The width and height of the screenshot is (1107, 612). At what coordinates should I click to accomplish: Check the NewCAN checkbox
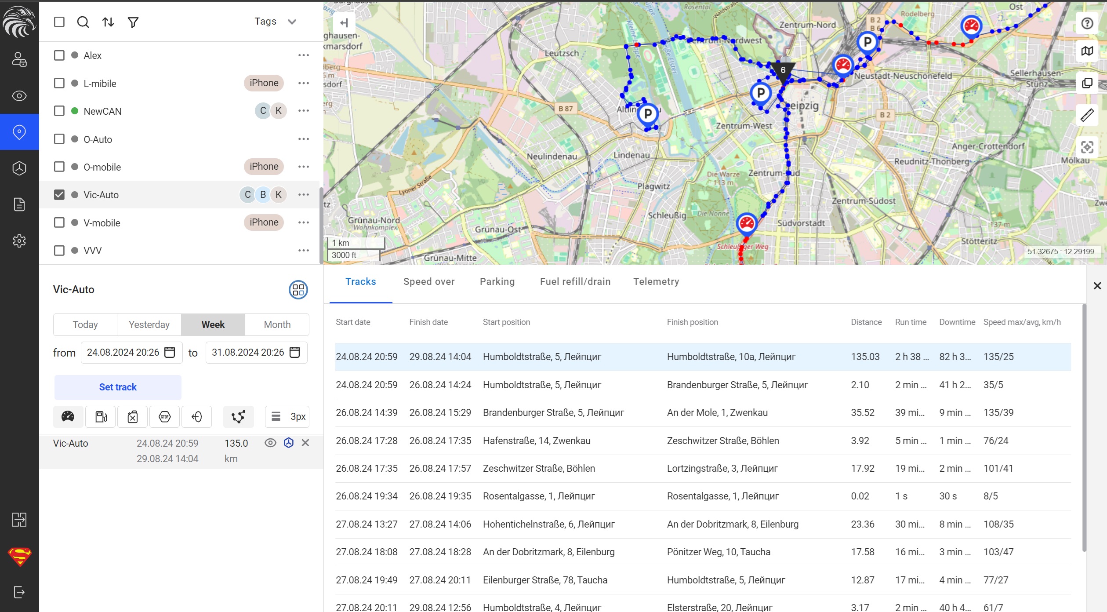coord(59,111)
